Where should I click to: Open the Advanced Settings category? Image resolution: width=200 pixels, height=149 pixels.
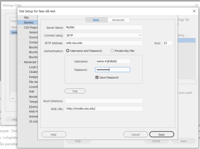[31, 62]
